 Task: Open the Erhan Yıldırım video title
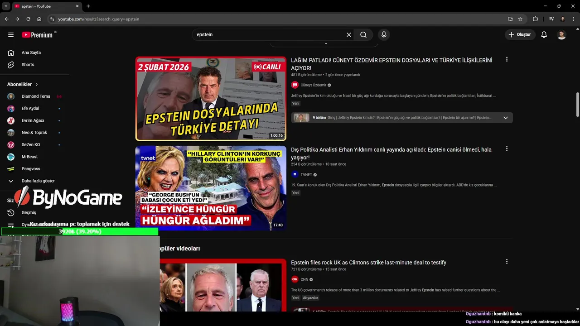pos(391,153)
